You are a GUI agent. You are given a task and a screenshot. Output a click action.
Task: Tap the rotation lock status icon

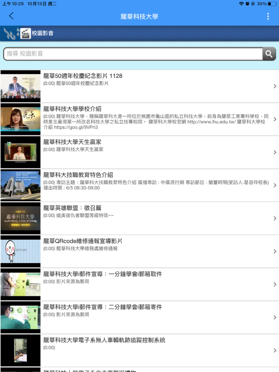pos(253,3)
